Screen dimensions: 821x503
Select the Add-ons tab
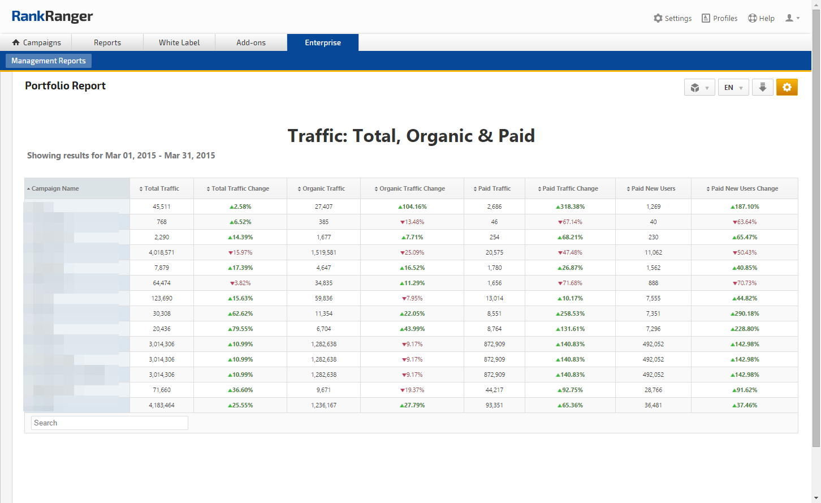pyautogui.click(x=251, y=42)
